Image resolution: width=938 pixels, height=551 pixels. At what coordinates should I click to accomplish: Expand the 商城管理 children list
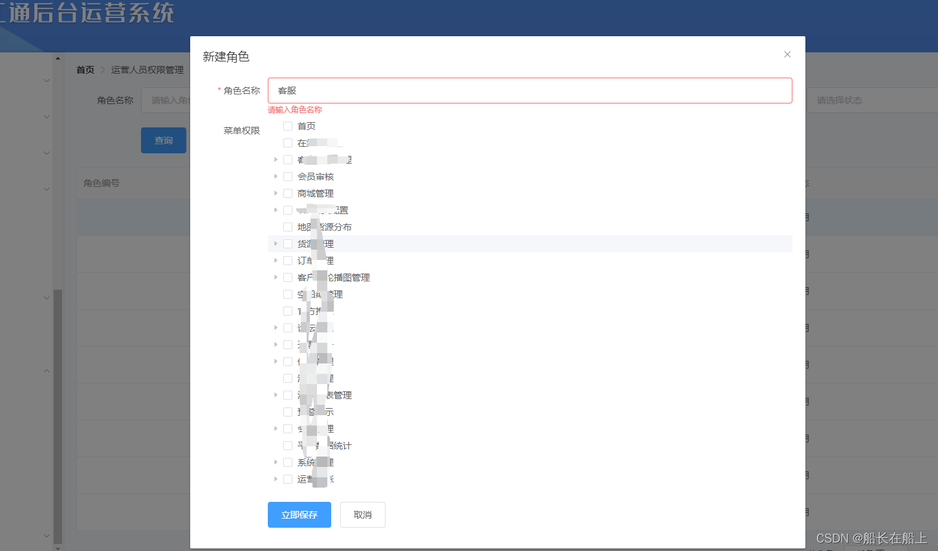pos(276,193)
